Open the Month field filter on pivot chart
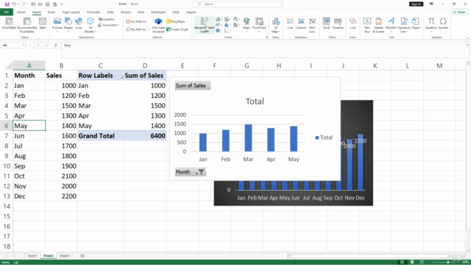Image resolution: width=471 pixels, height=265 pixels. (x=190, y=172)
